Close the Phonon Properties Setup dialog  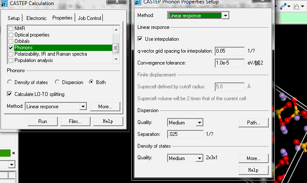click(x=262, y=1)
